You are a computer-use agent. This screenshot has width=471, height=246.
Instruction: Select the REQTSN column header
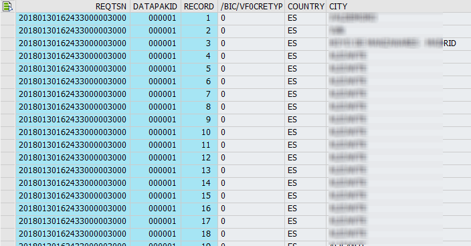tap(73, 6)
